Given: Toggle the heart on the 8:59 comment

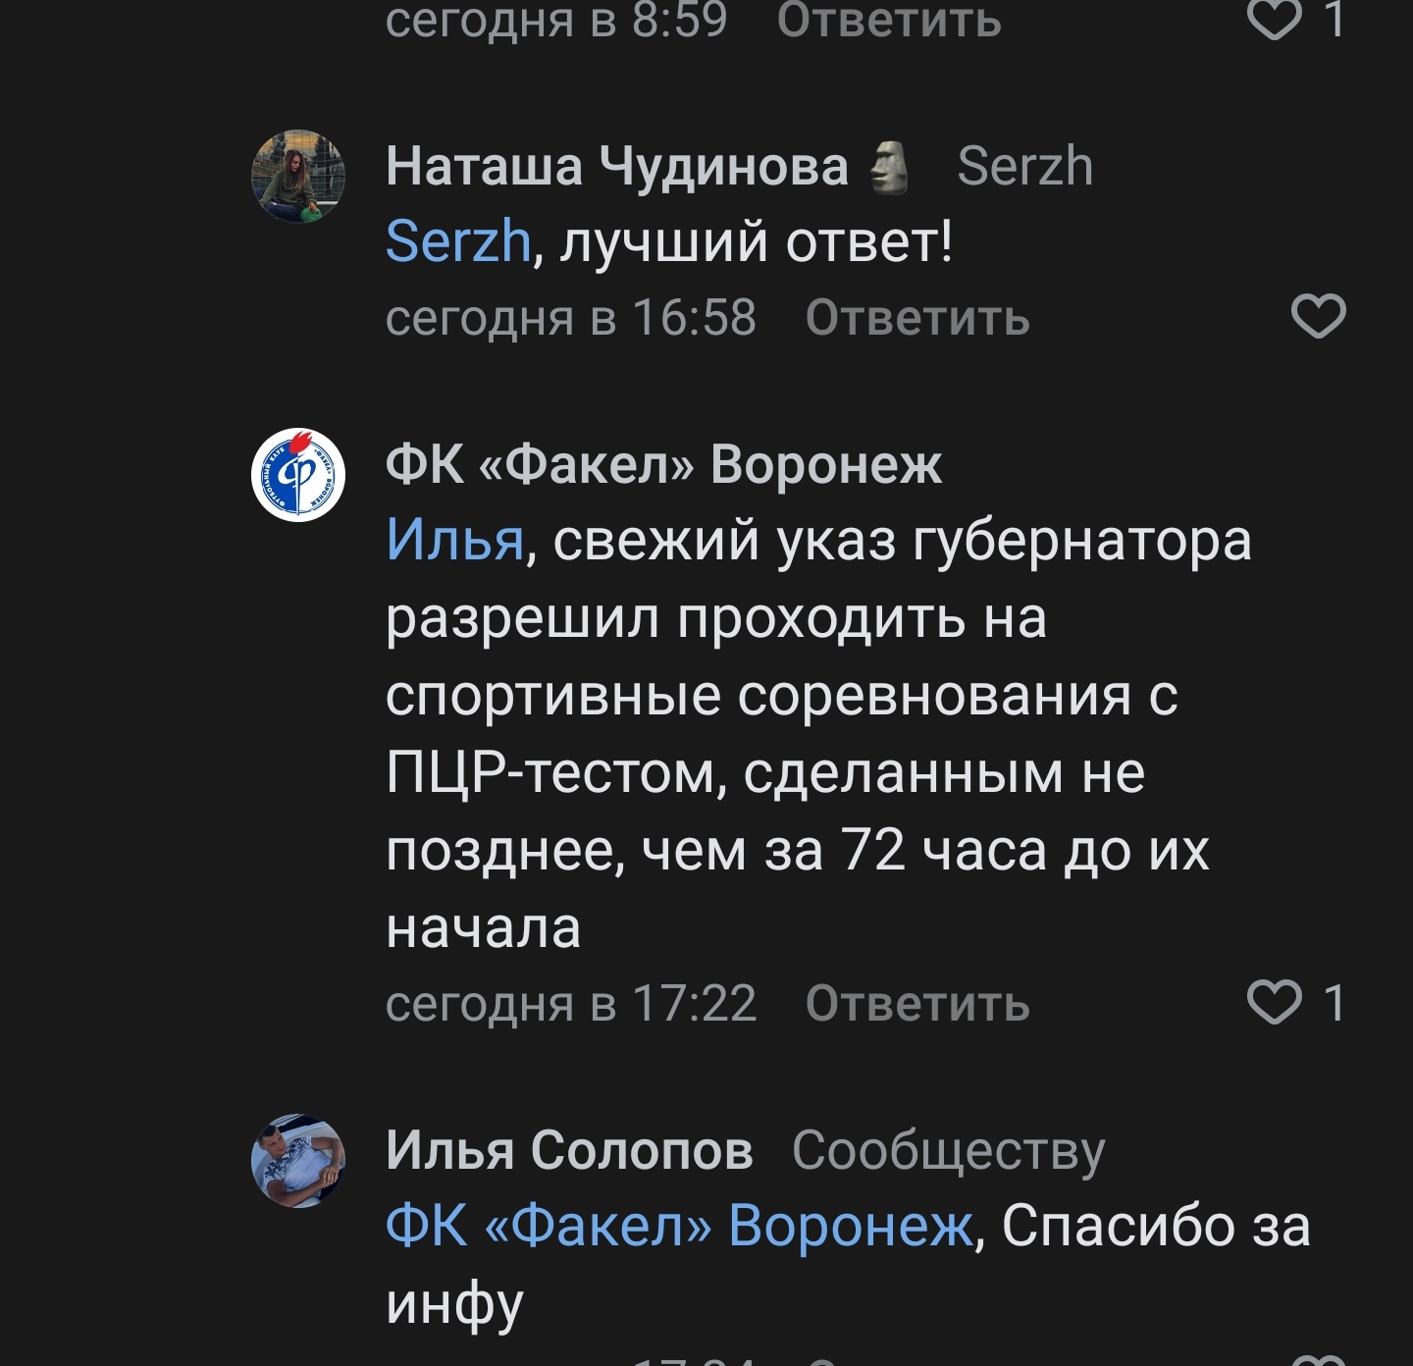Looking at the screenshot, I should (1274, 20).
